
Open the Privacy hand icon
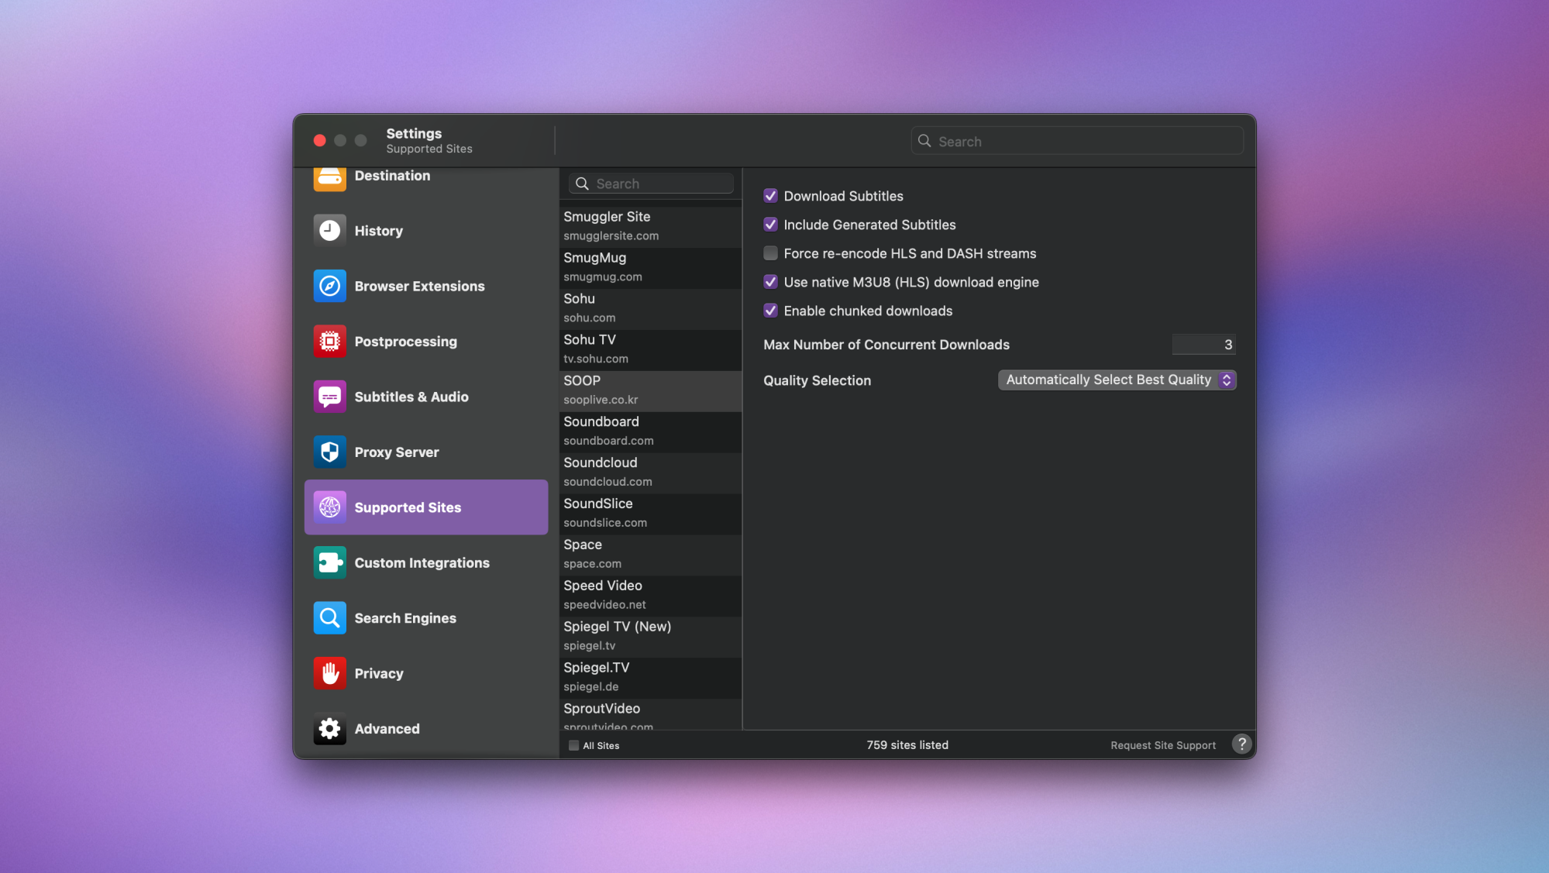click(x=329, y=673)
